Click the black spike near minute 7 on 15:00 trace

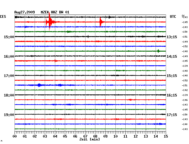coord(88,36)
